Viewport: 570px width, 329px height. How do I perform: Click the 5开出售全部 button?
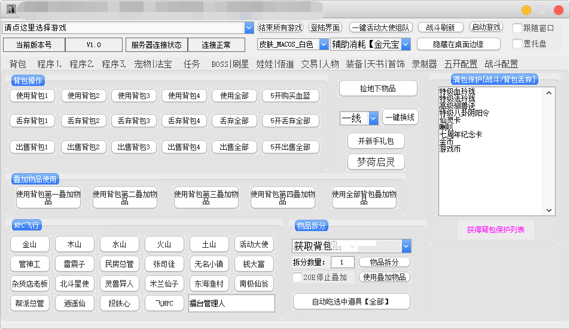290,147
